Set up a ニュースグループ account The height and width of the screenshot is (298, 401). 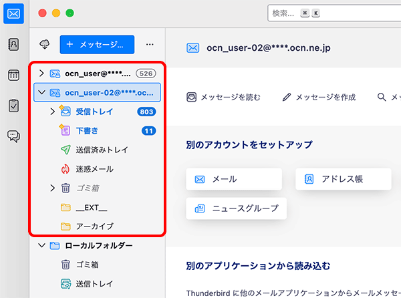[236, 208]
